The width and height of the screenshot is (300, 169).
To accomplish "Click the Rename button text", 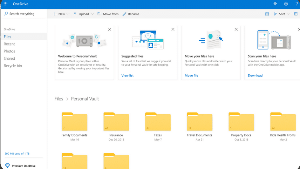I will coord(133,14).
